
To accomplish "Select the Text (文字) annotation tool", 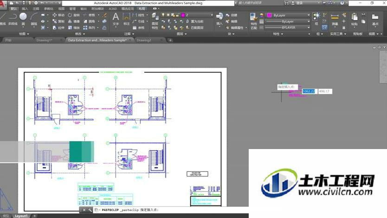I will point(116,19).
